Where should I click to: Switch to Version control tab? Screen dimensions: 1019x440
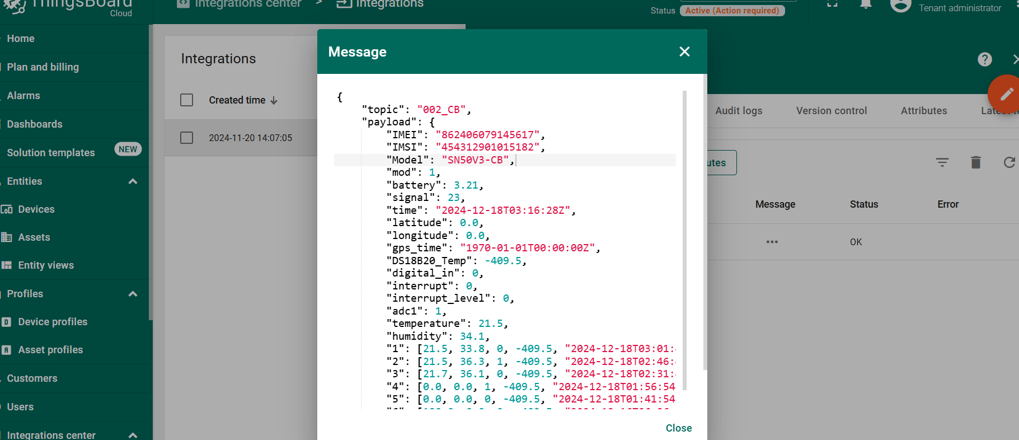(x=832, y=111)
